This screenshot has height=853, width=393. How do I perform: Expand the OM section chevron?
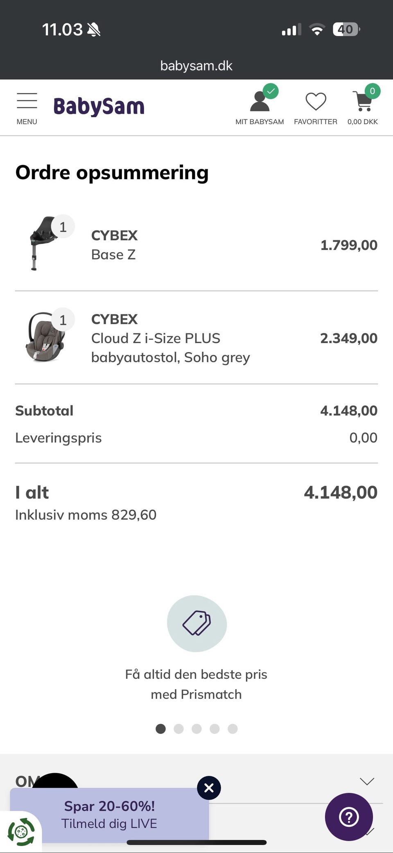[367, 781]
